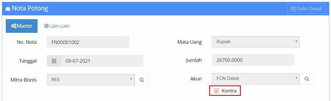Click the No. Nota field FN00001002
Screen dimensions: 331x101
(88, 42)
